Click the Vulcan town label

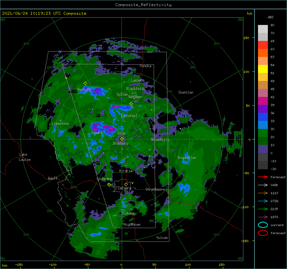tap(162, 238)
